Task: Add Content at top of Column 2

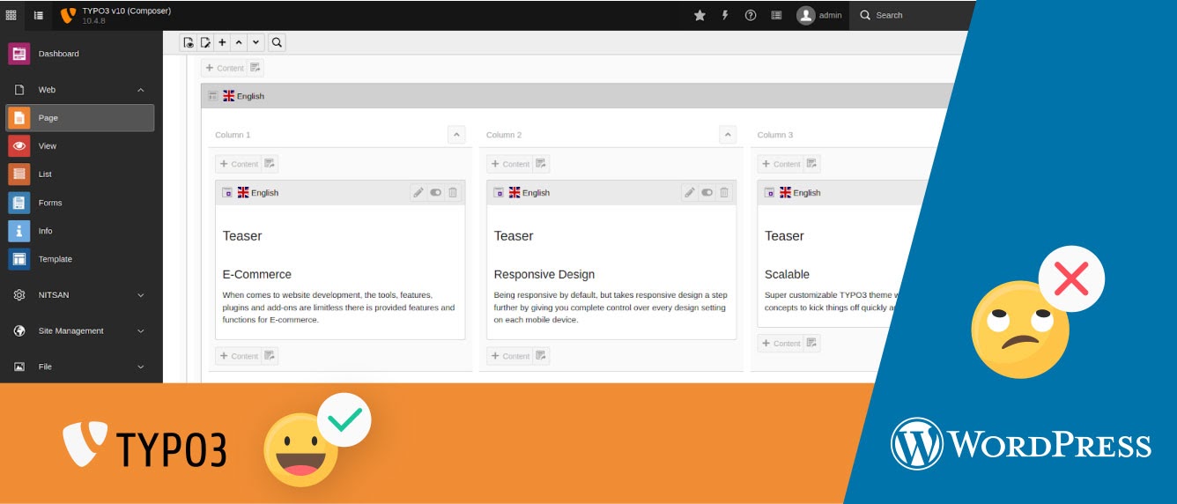Action: pyautogui.click(x=510, y=164)
